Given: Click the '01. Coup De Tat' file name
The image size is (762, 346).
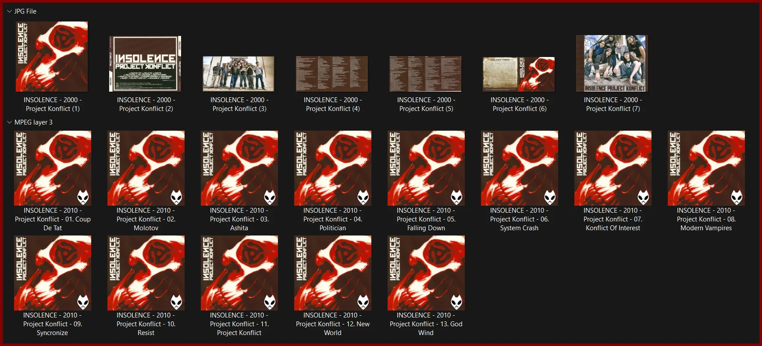Looking at the screenshot, I should [x=53, y=219].
